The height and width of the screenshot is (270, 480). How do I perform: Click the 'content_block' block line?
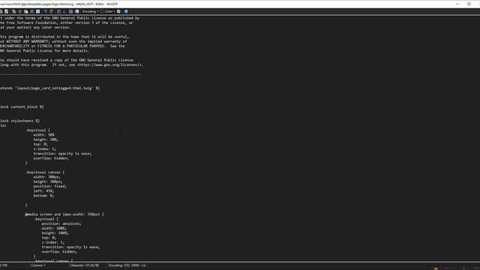tap(22, 106)
